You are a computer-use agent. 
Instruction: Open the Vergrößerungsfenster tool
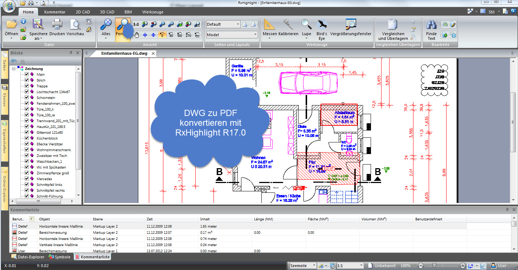point(351,25)
